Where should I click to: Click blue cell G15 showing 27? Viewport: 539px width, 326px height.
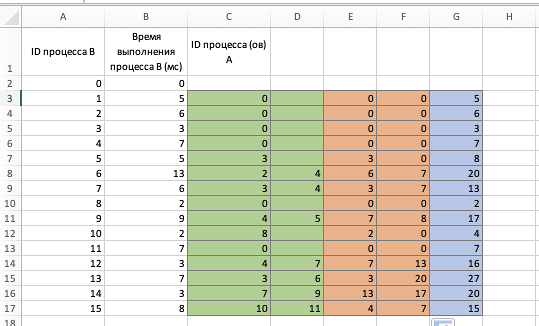456,278
